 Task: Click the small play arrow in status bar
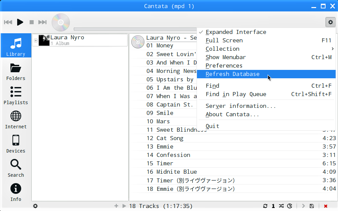(124, 206)
